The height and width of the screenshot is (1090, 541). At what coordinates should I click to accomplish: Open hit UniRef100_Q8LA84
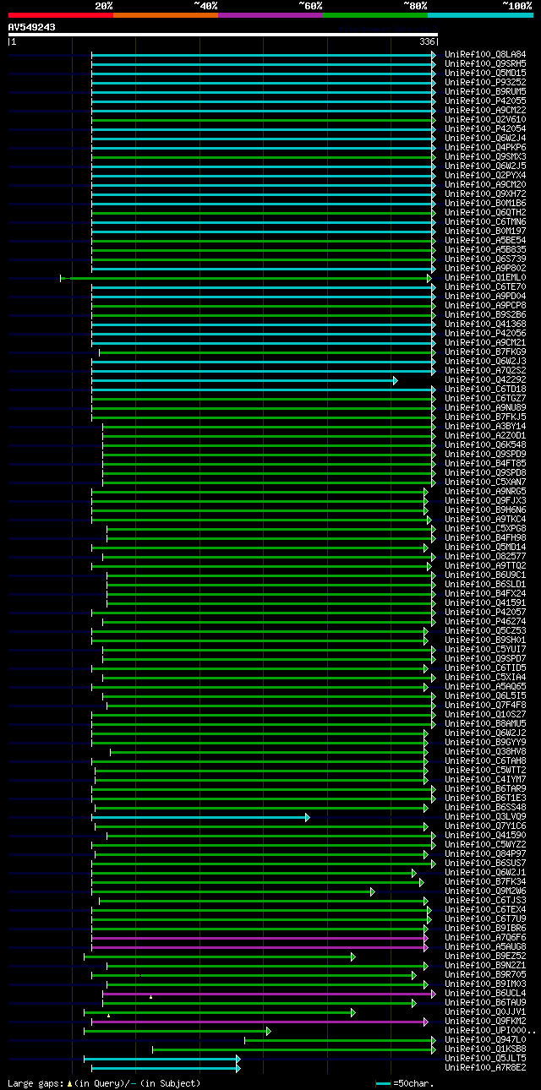pyautogui.click(x=485, y=55)
